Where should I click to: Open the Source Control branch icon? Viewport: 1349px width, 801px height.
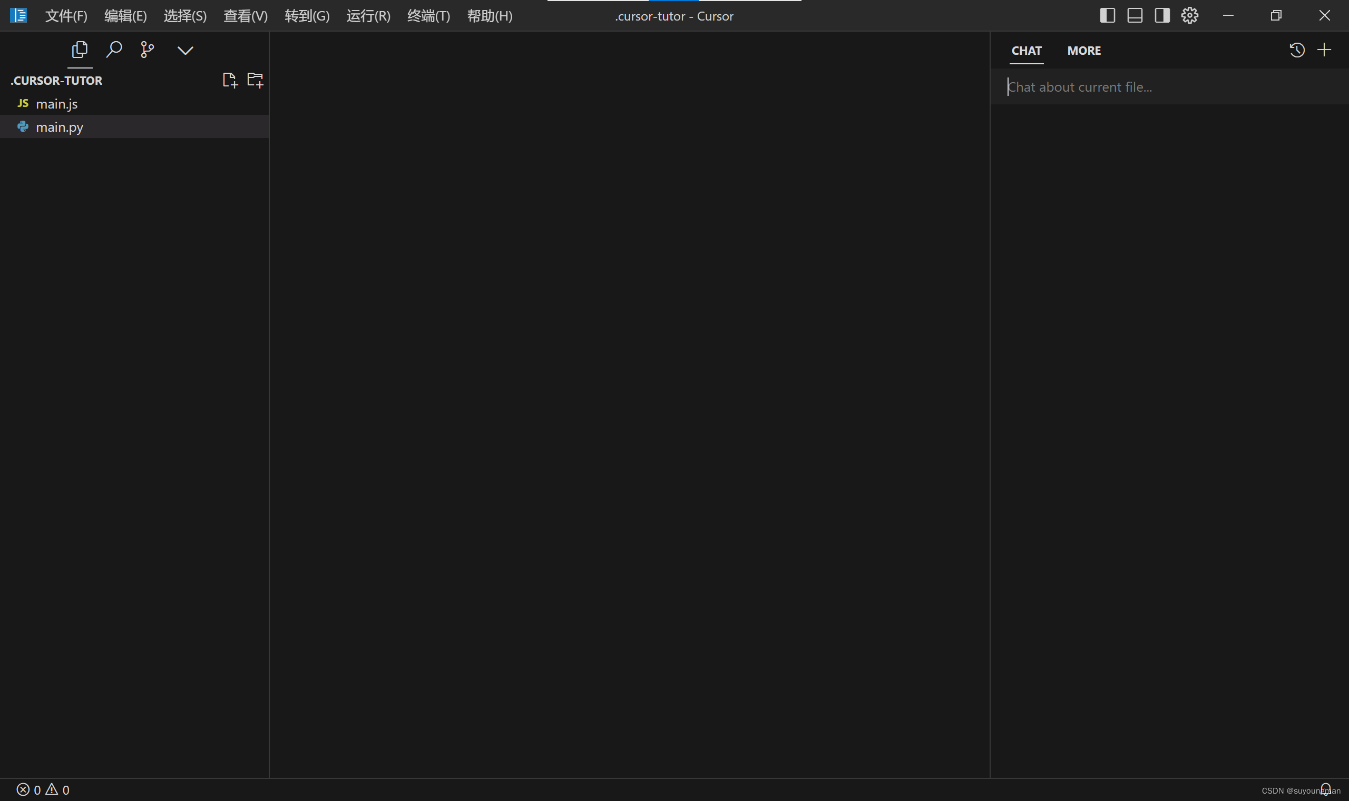coord(148,50)
